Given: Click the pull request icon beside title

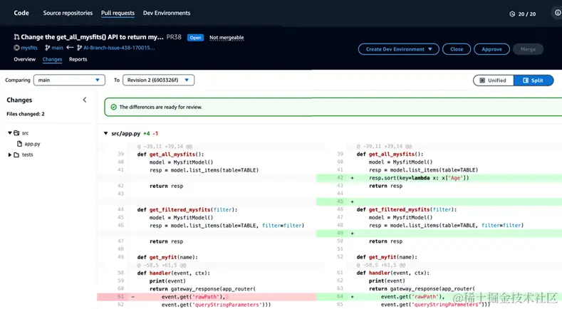Looking at the screenshot, I should [16, 37].
